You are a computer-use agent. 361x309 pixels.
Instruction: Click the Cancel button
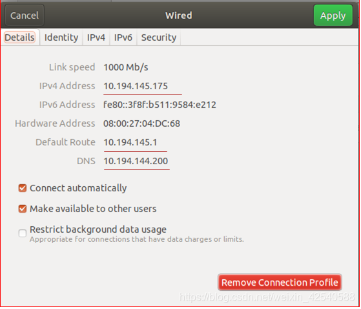(25, 16)
